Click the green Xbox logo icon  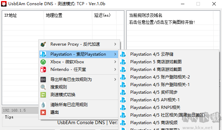coord(43,62)
